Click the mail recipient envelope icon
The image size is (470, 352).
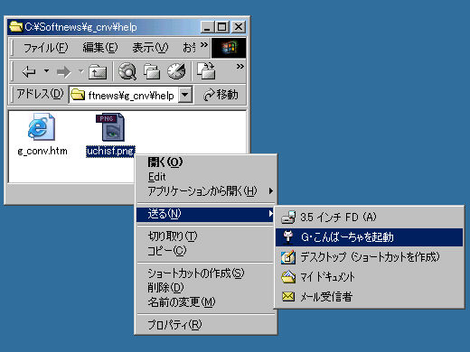click(x=288, y=297)
